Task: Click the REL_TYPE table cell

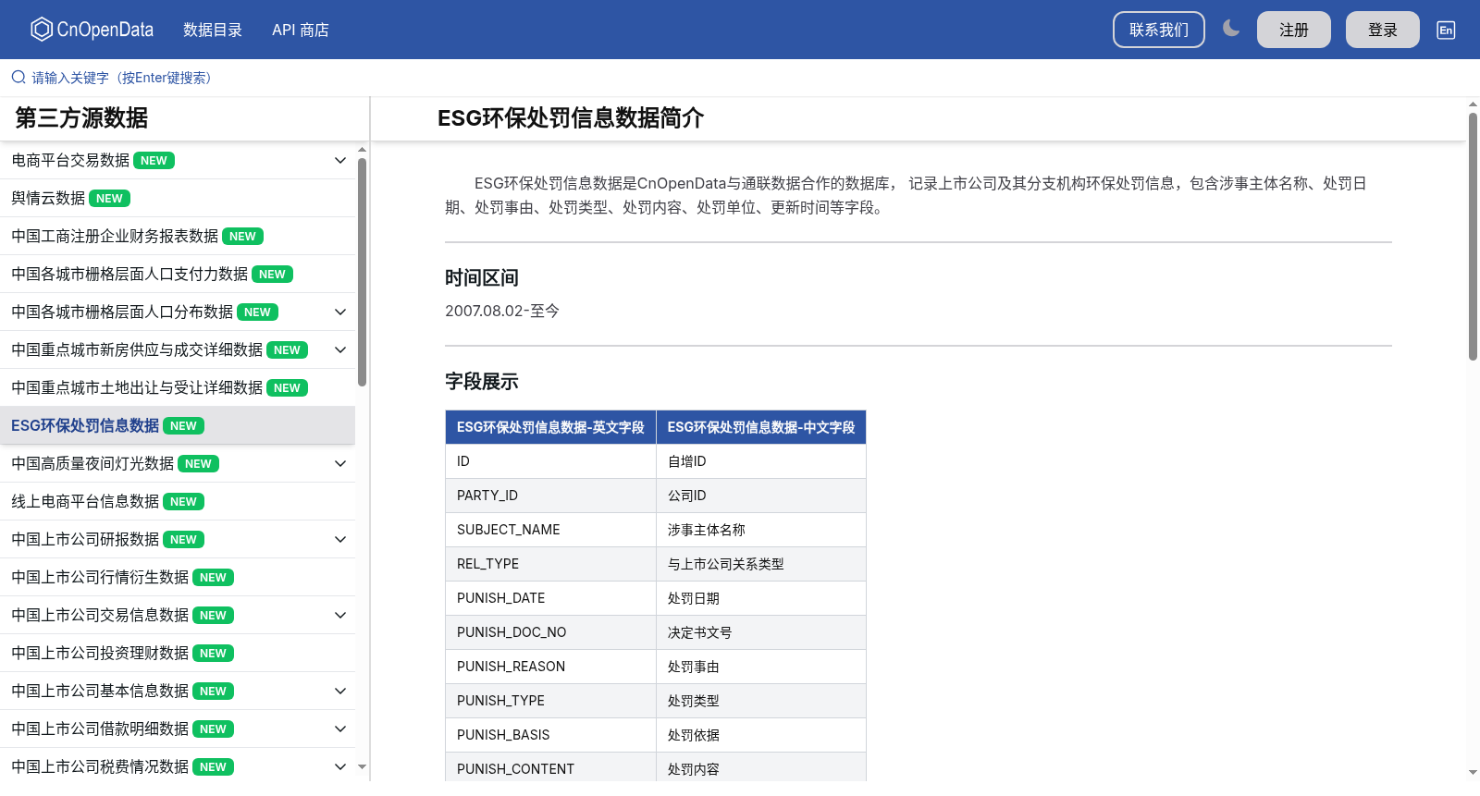Action: pyautogui.click(x=550, y=564)
